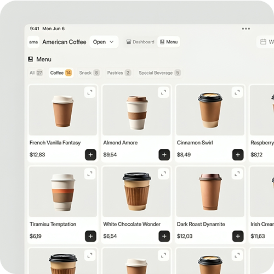The width and height of the screenshot is (274, 274).
Task: Show the Snack category items
Action: [89, 73]
